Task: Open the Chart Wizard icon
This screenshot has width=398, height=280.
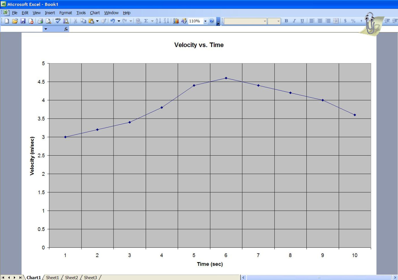Action: click(176, 21)
